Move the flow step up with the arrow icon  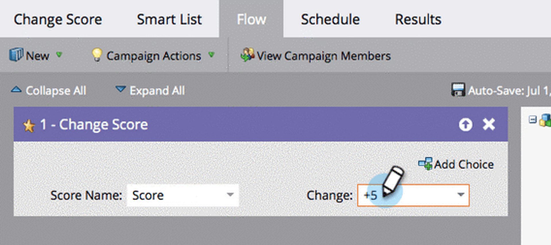click(465, 125)
